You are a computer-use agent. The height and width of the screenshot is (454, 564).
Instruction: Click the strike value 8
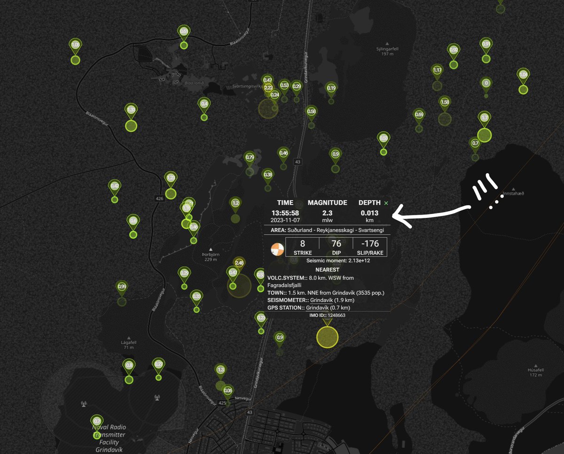[x=303, y=243]
